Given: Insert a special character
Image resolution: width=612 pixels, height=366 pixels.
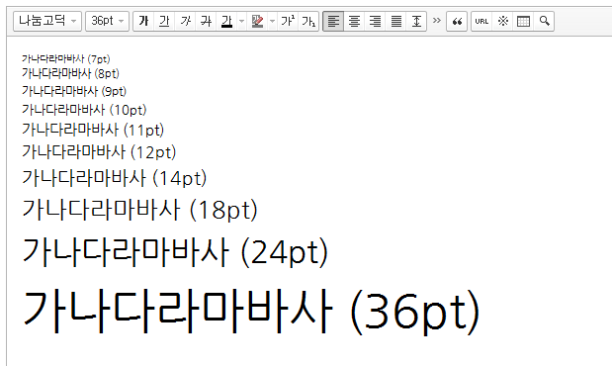Looking at the screenshot, I should tap(502, 21).
